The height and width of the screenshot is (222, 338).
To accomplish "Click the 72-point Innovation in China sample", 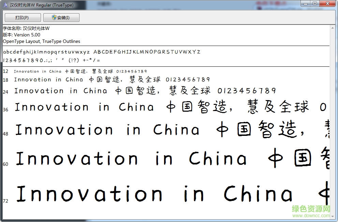I will (x=153, y=193).
